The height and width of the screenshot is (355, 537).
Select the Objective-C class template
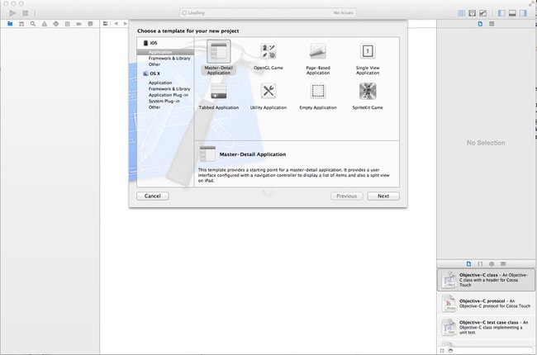[x=486, y=280]
